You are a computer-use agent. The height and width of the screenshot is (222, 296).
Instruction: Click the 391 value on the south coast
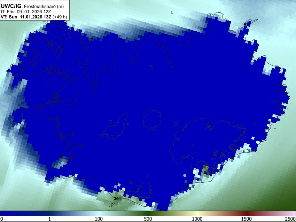(117, 199)
